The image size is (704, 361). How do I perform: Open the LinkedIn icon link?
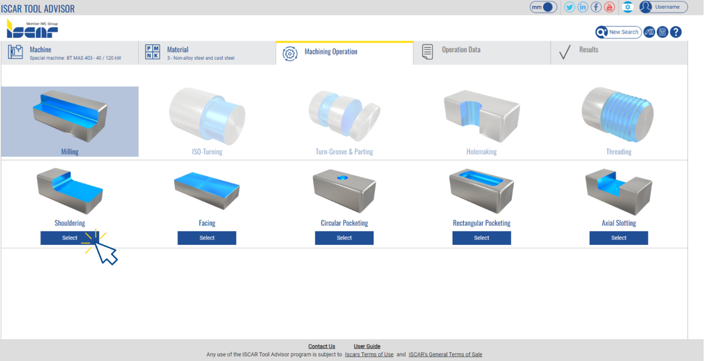click(583, 7)
